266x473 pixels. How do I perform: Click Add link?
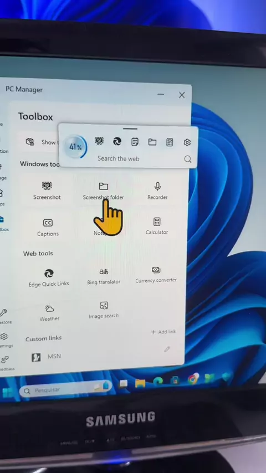(x=163, y=332)
